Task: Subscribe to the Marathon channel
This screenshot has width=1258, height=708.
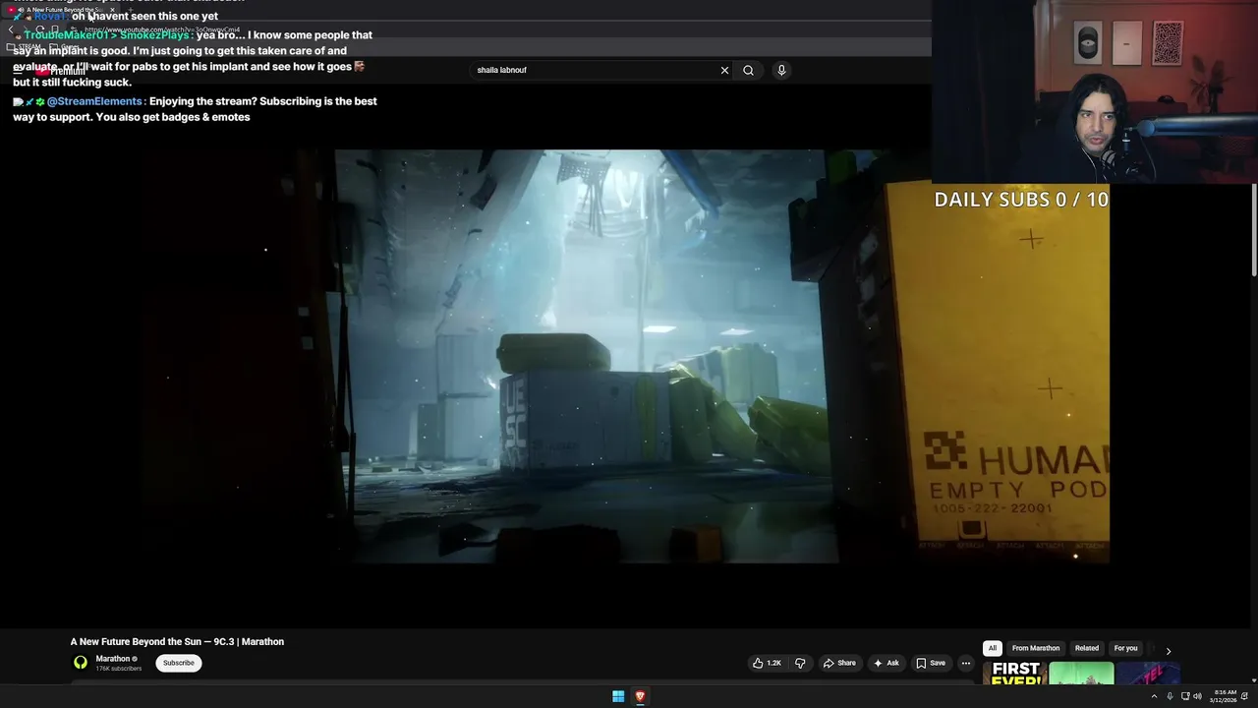Action: (179, 663)
